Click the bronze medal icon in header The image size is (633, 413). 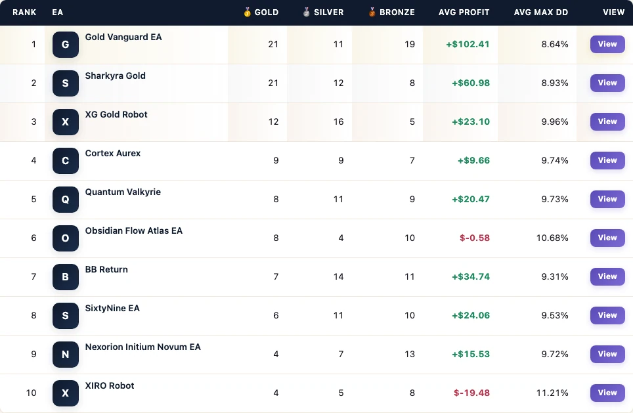coord(372,12)
